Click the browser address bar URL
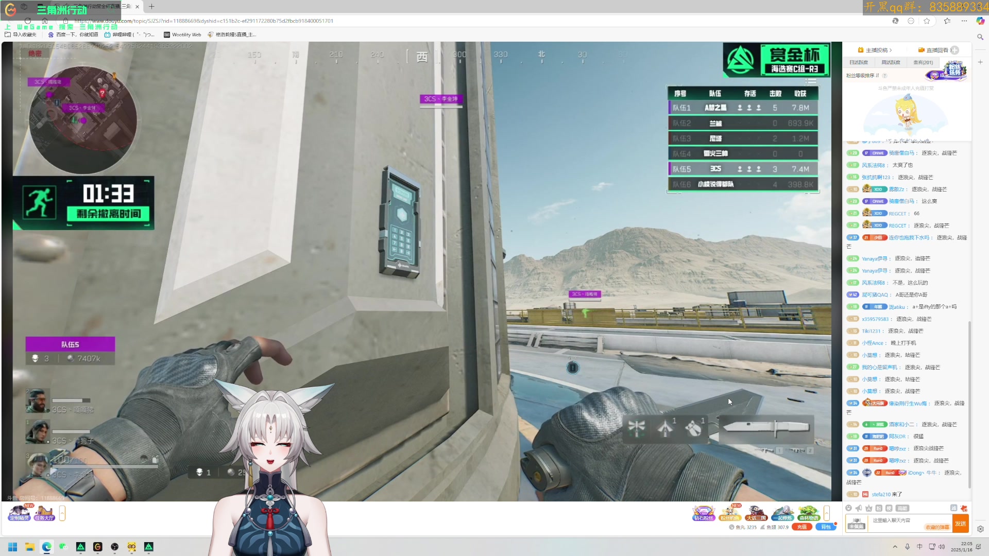The height and width of the screenshot is (556, 989). click(203, 21)
